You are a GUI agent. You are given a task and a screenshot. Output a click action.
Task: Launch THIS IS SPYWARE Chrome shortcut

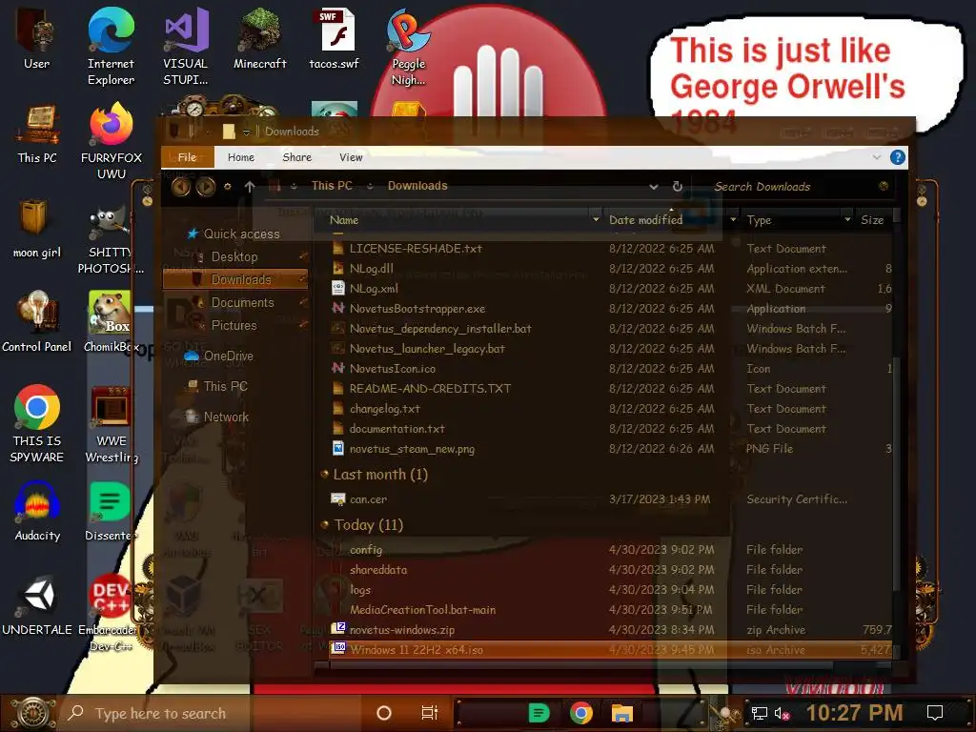point(37,423)
